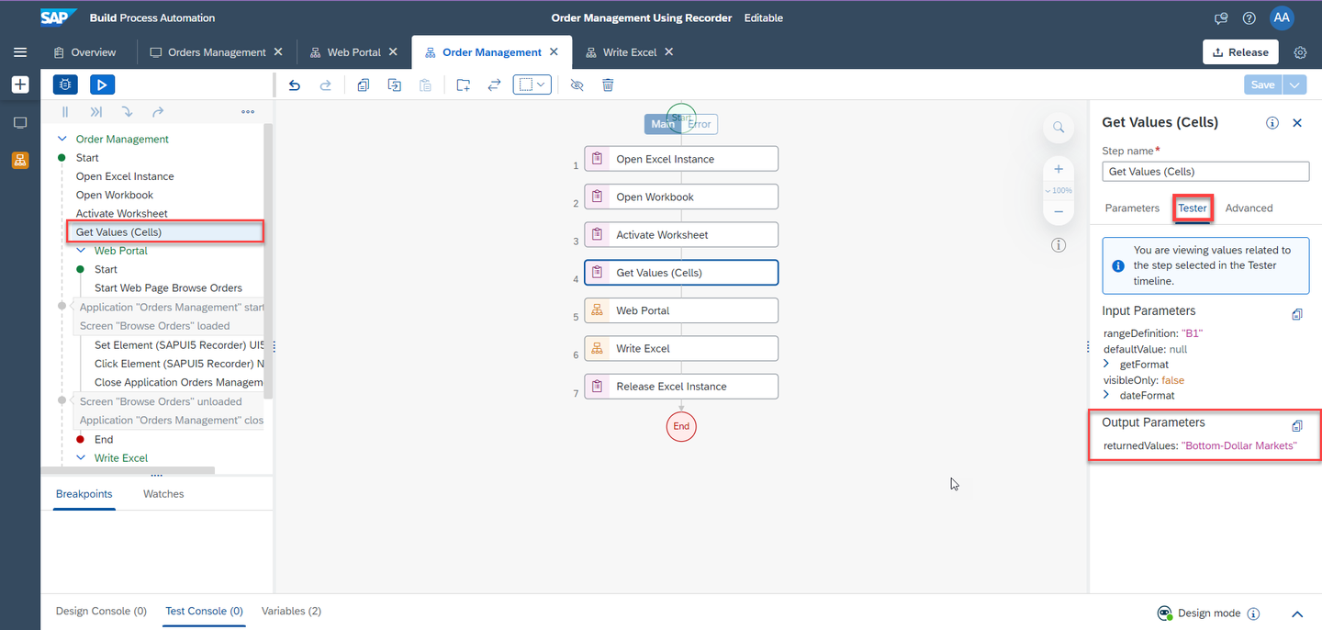Toggle the hide/visibility eye icon in toolbar
The image size is (1322, 630).
(577, 84)
